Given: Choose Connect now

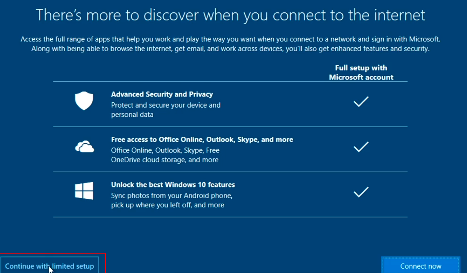Looking at the screenshot, I should tap(421, 265).
